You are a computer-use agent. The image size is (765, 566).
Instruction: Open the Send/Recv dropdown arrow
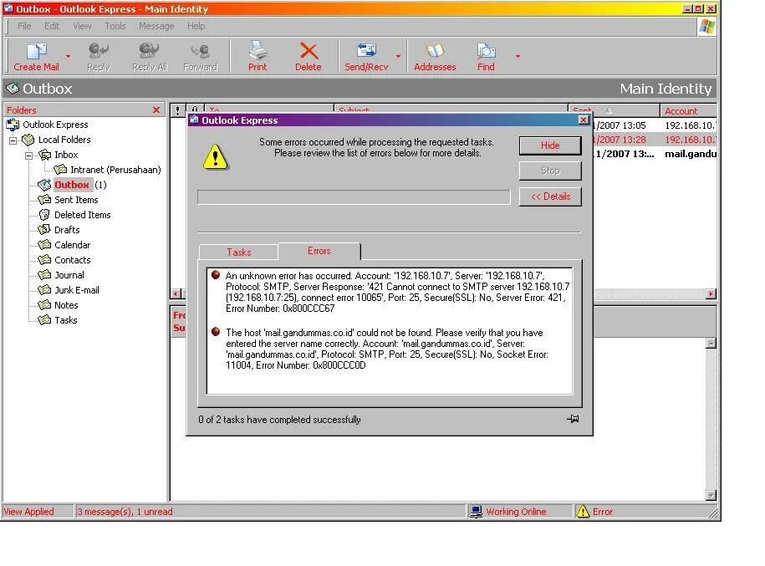pyautogui.click(x=398, y=57)
